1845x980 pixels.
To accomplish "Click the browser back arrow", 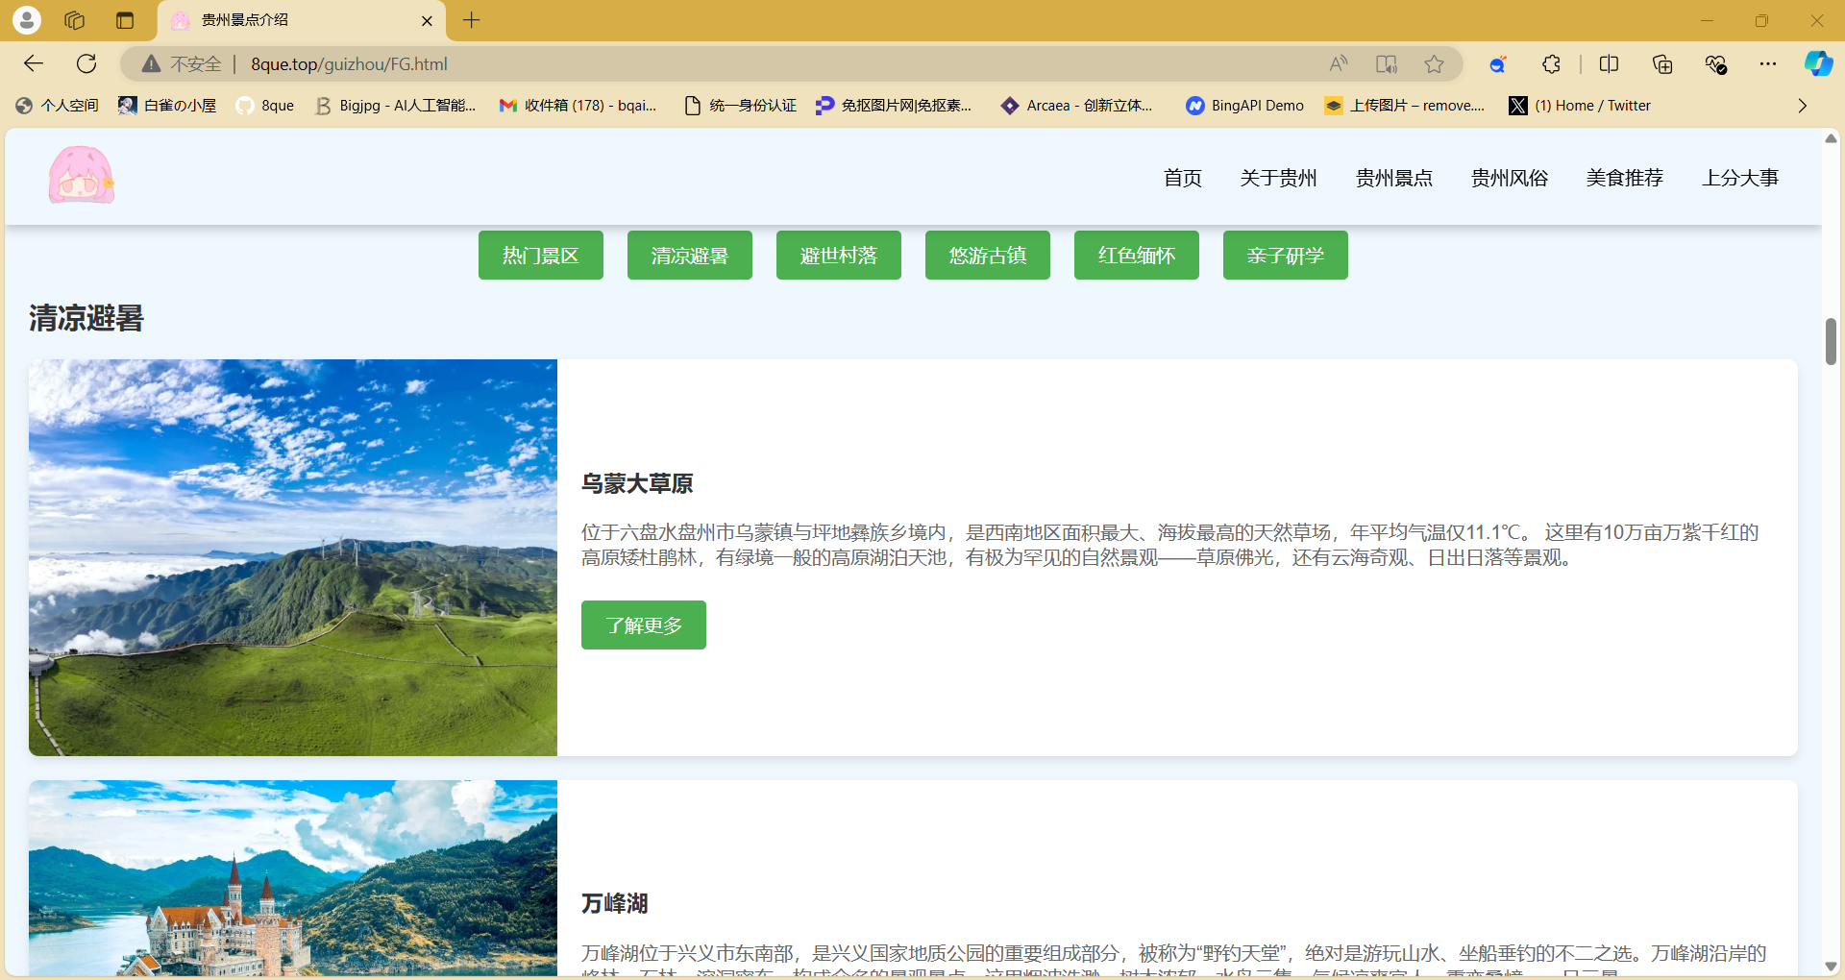I will coord(34,63).
